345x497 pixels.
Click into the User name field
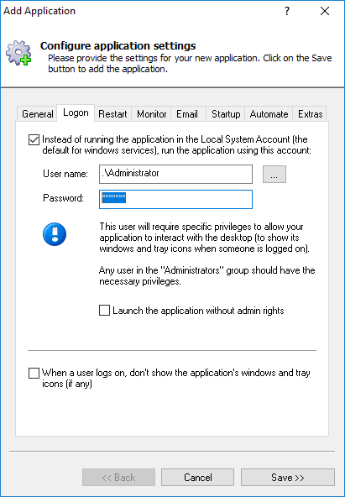click(175, 174)
